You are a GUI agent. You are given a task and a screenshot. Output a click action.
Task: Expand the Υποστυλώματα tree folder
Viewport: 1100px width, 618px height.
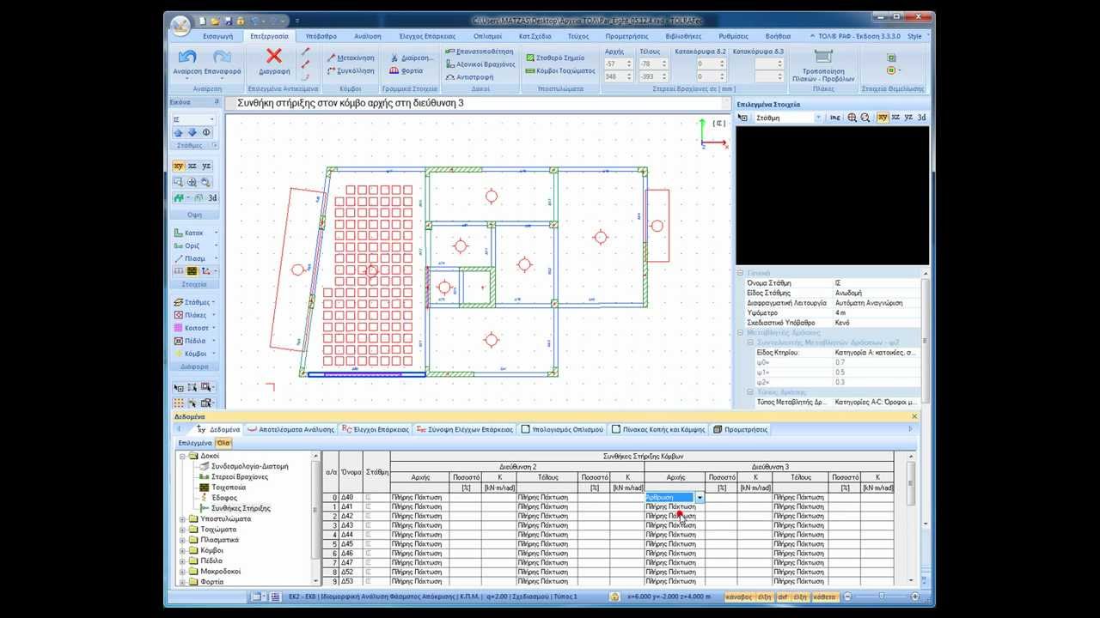coord(182,518)
